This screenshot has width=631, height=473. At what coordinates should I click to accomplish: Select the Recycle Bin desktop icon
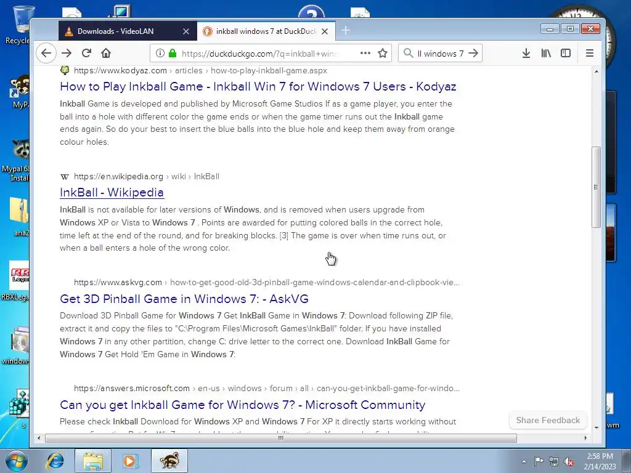(x=17, y=25)
